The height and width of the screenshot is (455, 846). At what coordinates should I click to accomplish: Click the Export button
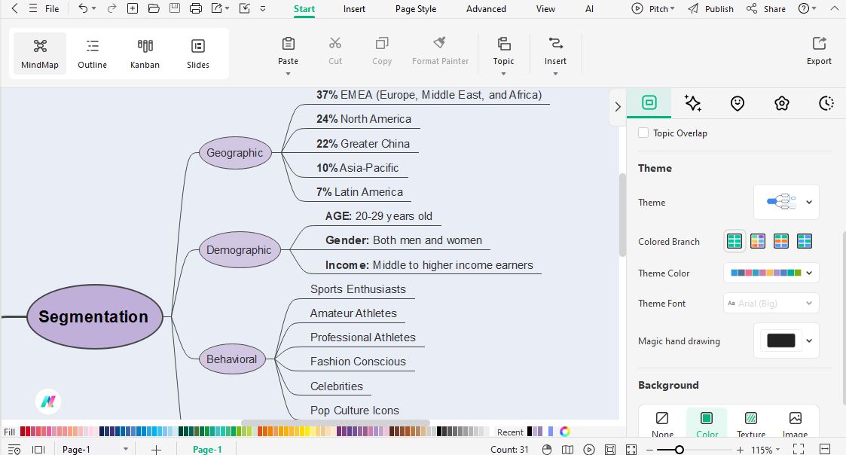[819, 51]
